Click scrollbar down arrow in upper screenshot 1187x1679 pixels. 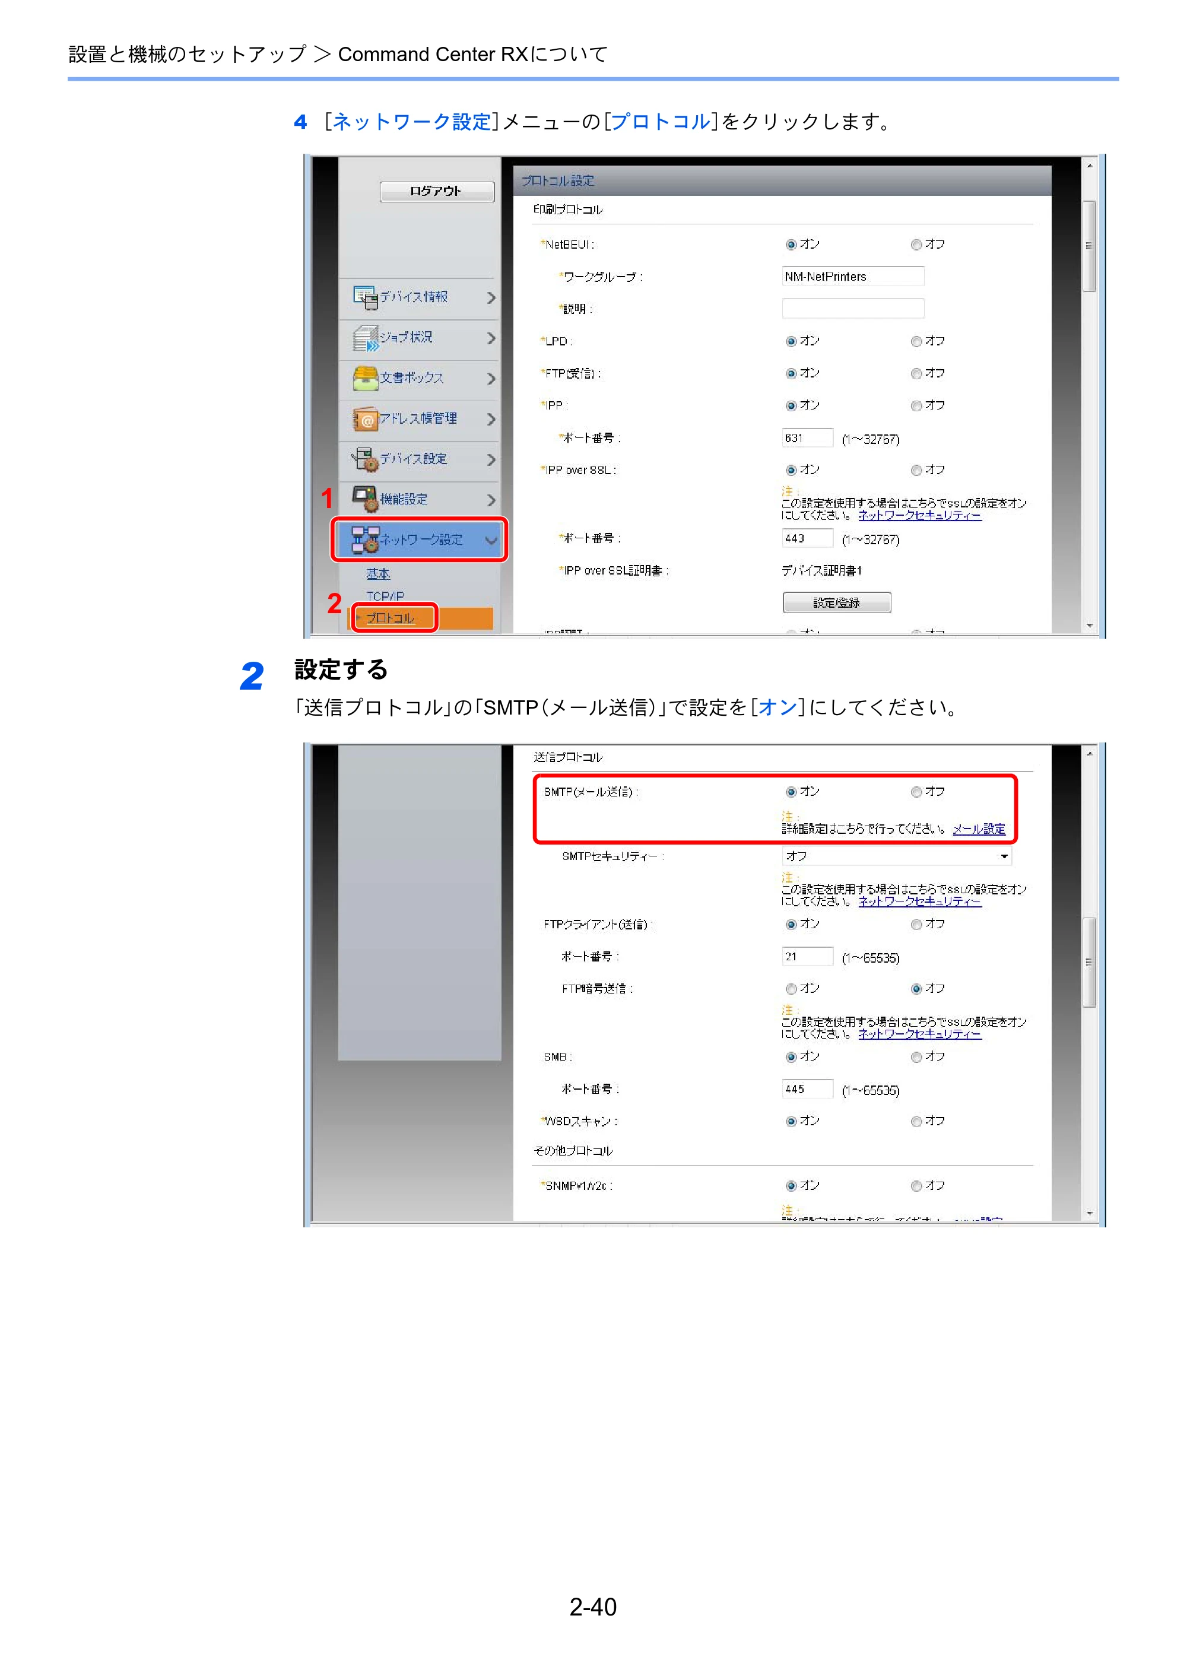point(1089,625)
